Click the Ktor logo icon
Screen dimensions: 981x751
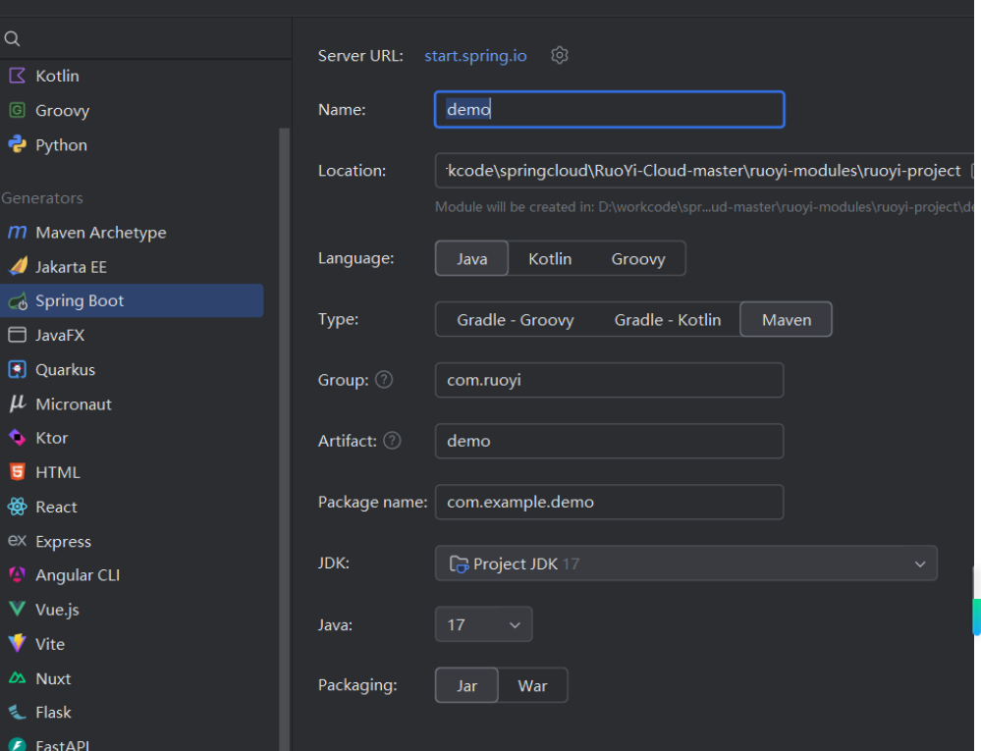[17, 438]
